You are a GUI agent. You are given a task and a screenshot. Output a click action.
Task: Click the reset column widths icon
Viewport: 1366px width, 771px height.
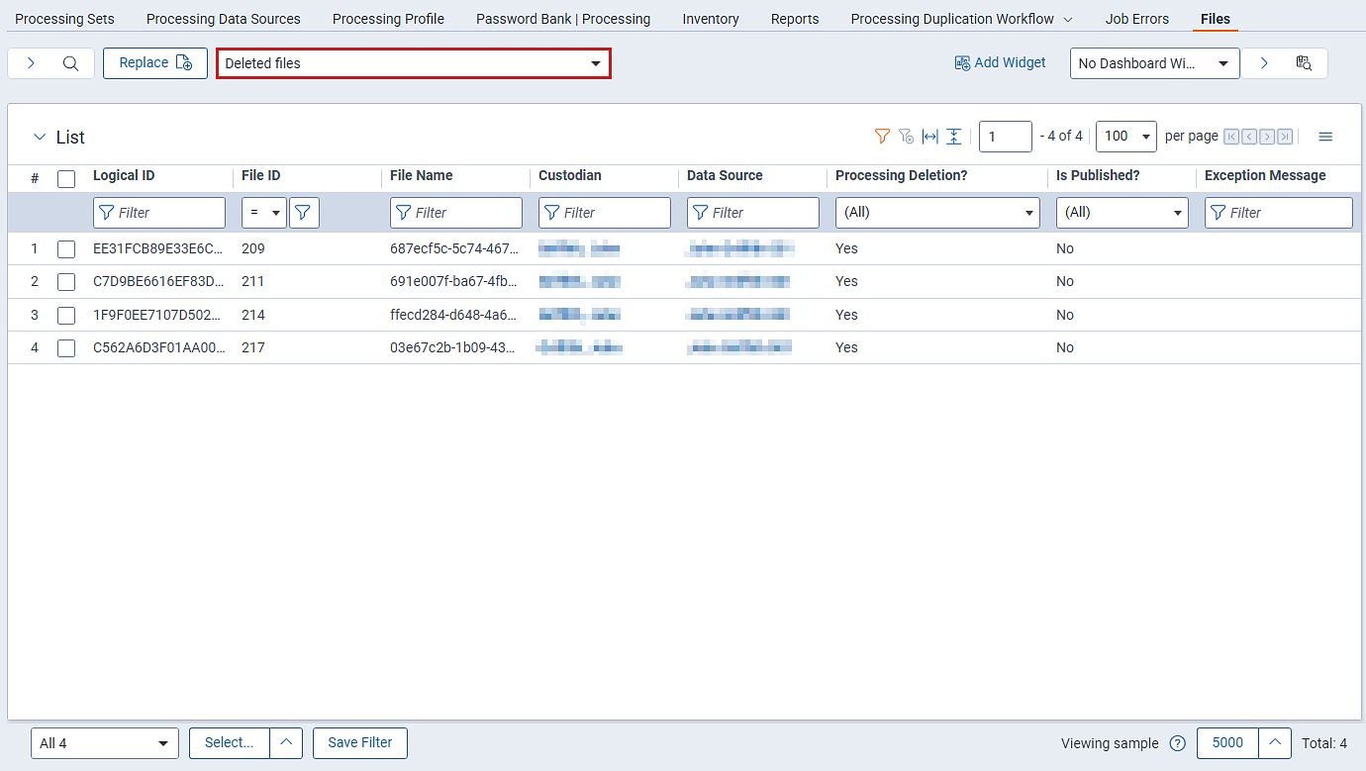929,137
